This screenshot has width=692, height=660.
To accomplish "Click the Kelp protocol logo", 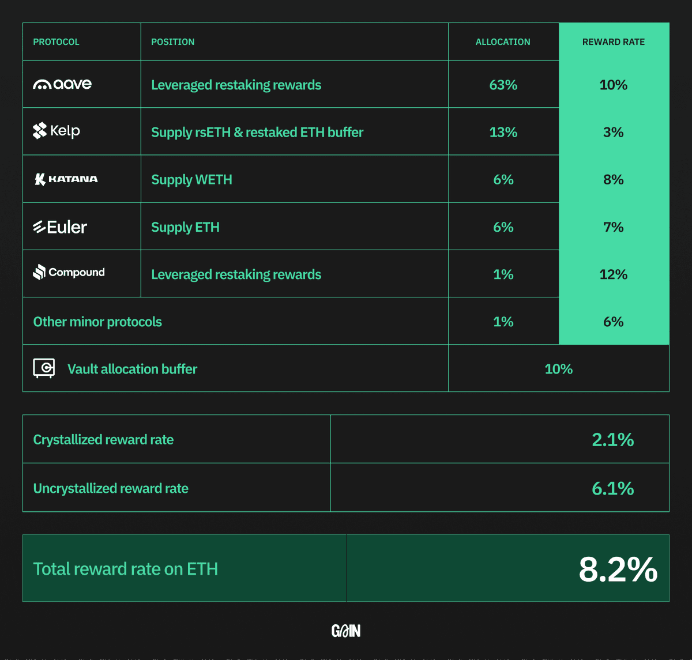I will [57, 131].
